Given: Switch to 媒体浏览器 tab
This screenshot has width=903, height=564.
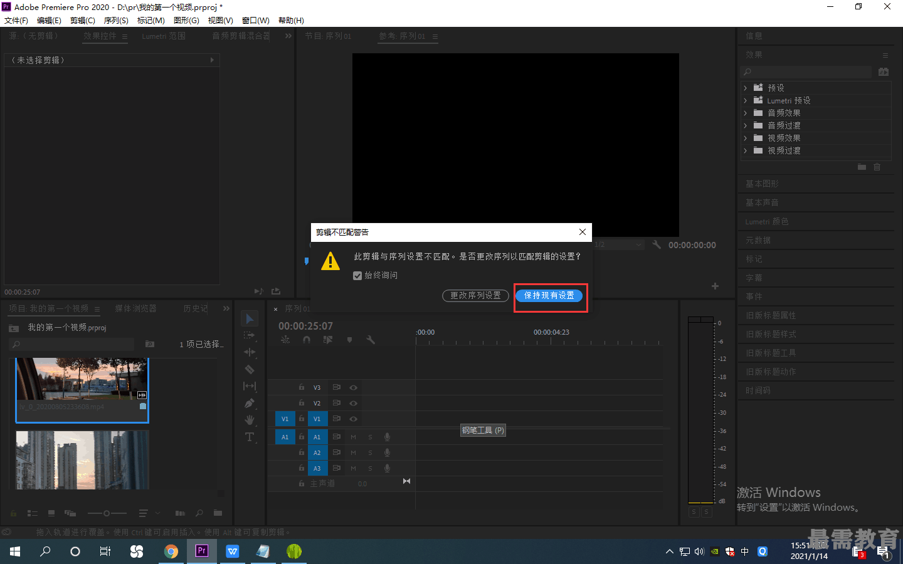Looking at the screenshot, I should point(135,308).
